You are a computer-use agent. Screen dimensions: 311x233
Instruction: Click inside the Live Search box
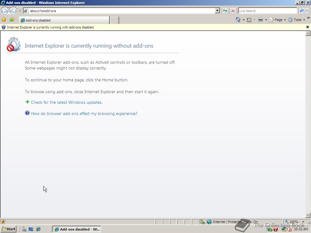coord(267,11)
